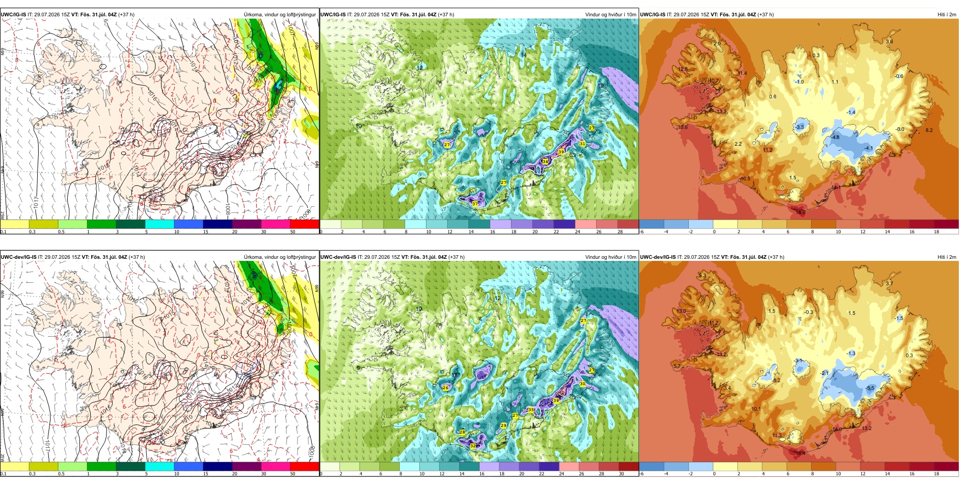Click the 37 gust label in top wind map
The image size is (968, 484).
[x=475, y=204]
